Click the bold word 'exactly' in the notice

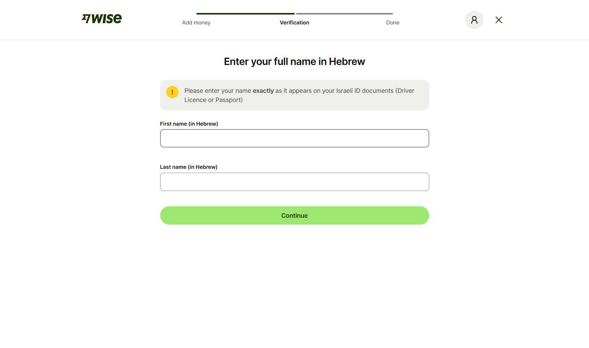[x=263, y=91]
